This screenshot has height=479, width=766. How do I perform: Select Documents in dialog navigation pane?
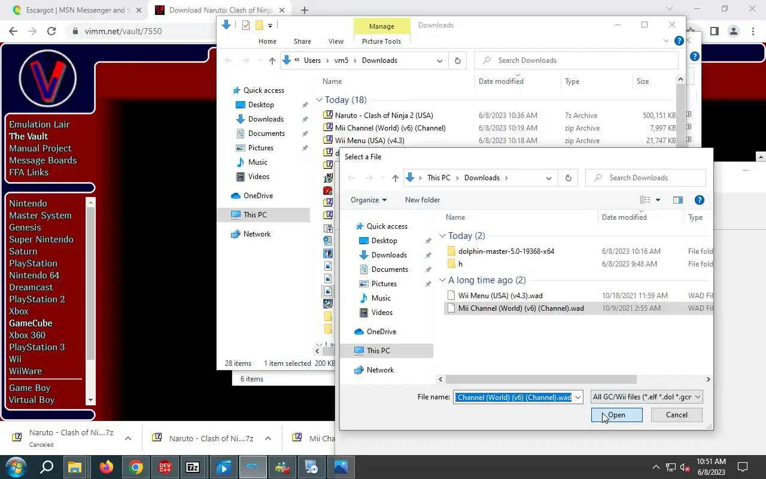pos(390,269)
